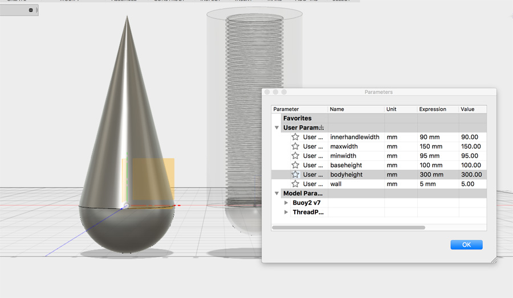Select the Expression column header

438,109
